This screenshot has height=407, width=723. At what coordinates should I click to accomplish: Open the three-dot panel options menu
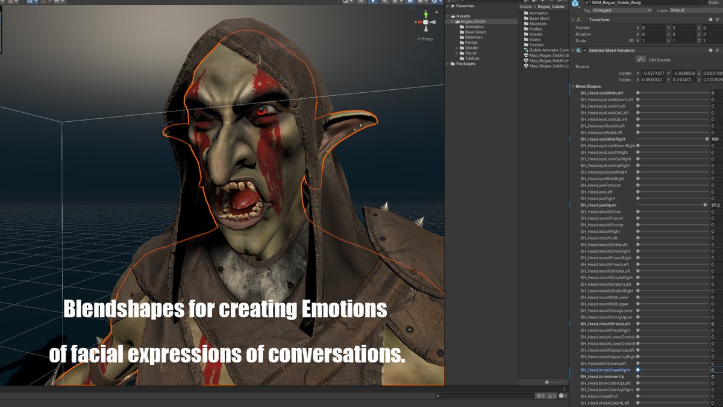(564, 390)
